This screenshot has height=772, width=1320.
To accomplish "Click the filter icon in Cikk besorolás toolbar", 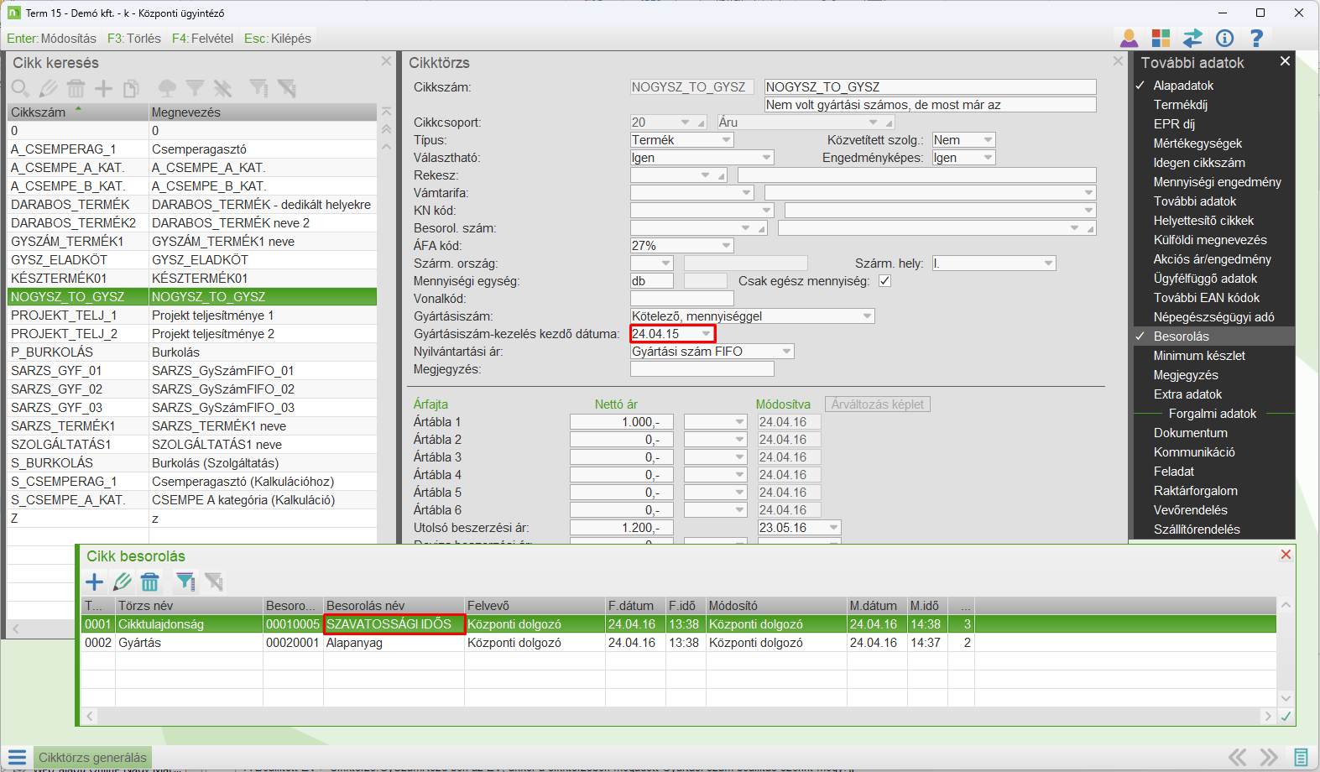I will coord(185,582).
